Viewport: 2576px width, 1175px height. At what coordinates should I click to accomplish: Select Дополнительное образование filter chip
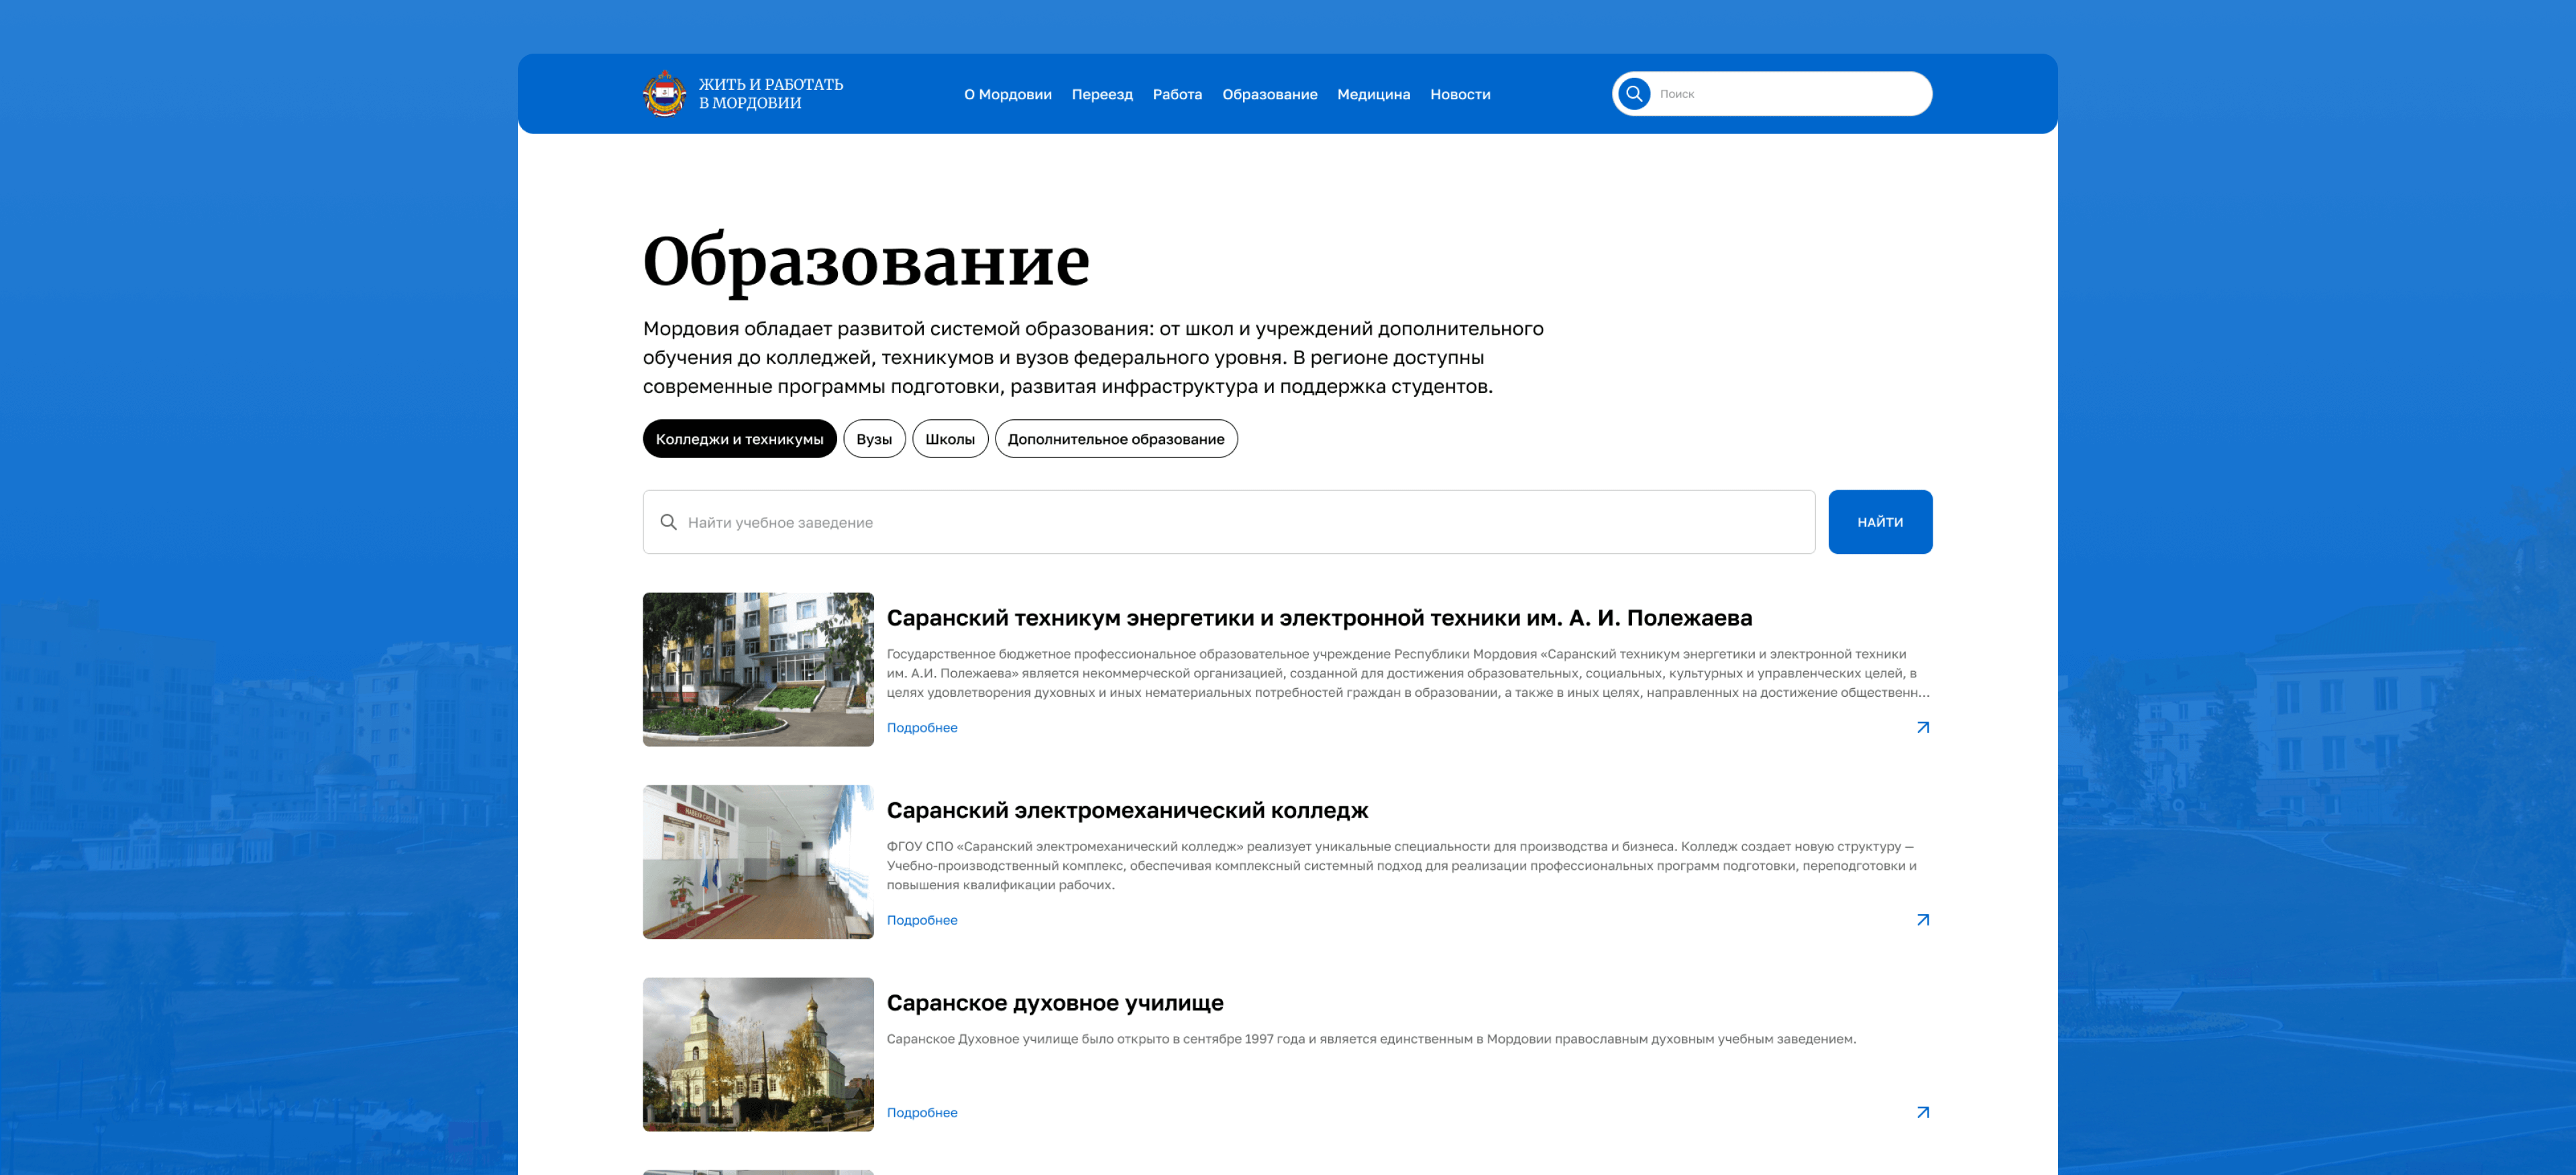coord(1115,439)
